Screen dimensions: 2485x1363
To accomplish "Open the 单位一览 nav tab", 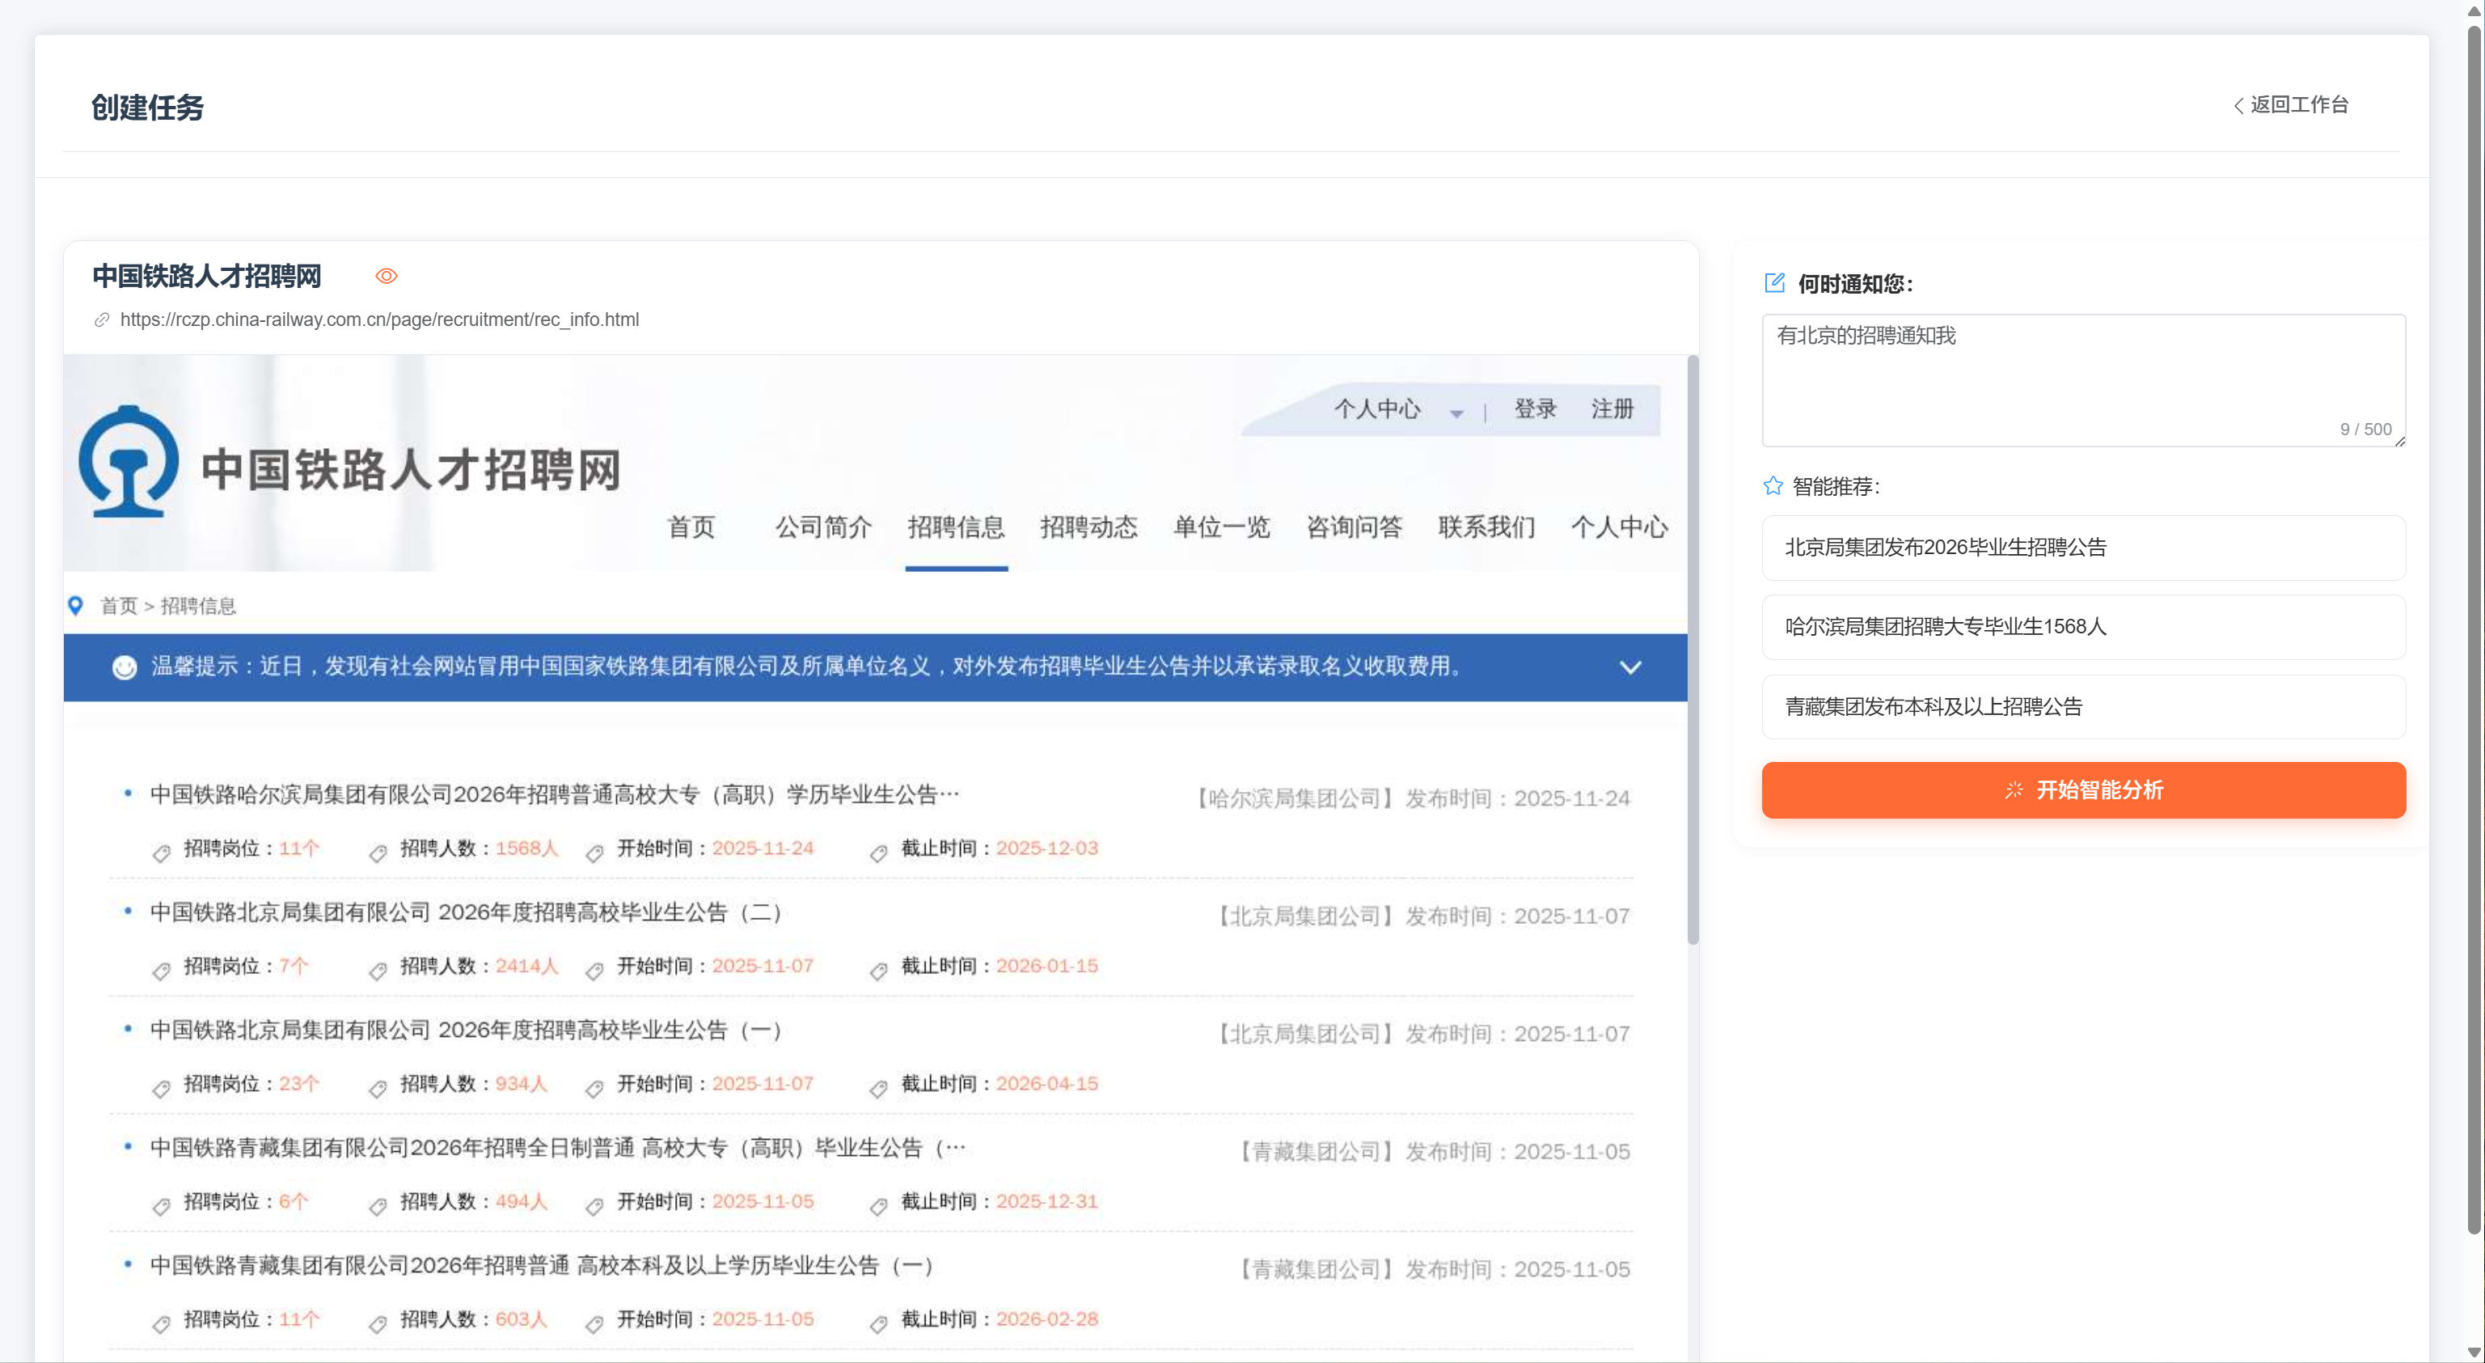I will 1220,527.
